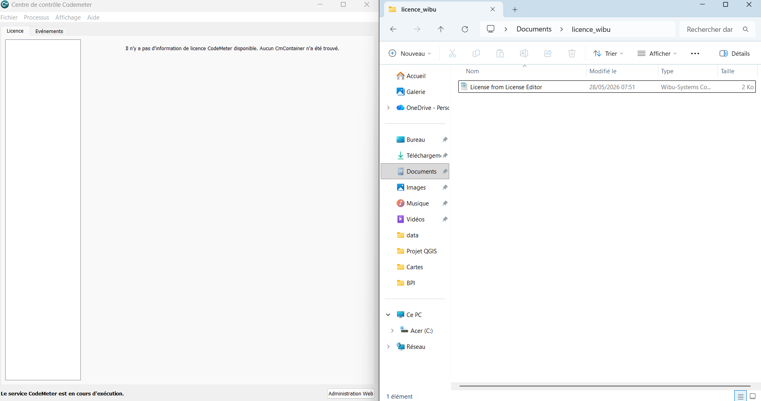Refresh the licence_wibu folder view
The width and height of the screenshot is (761, 401).
(x=465, y=29)
